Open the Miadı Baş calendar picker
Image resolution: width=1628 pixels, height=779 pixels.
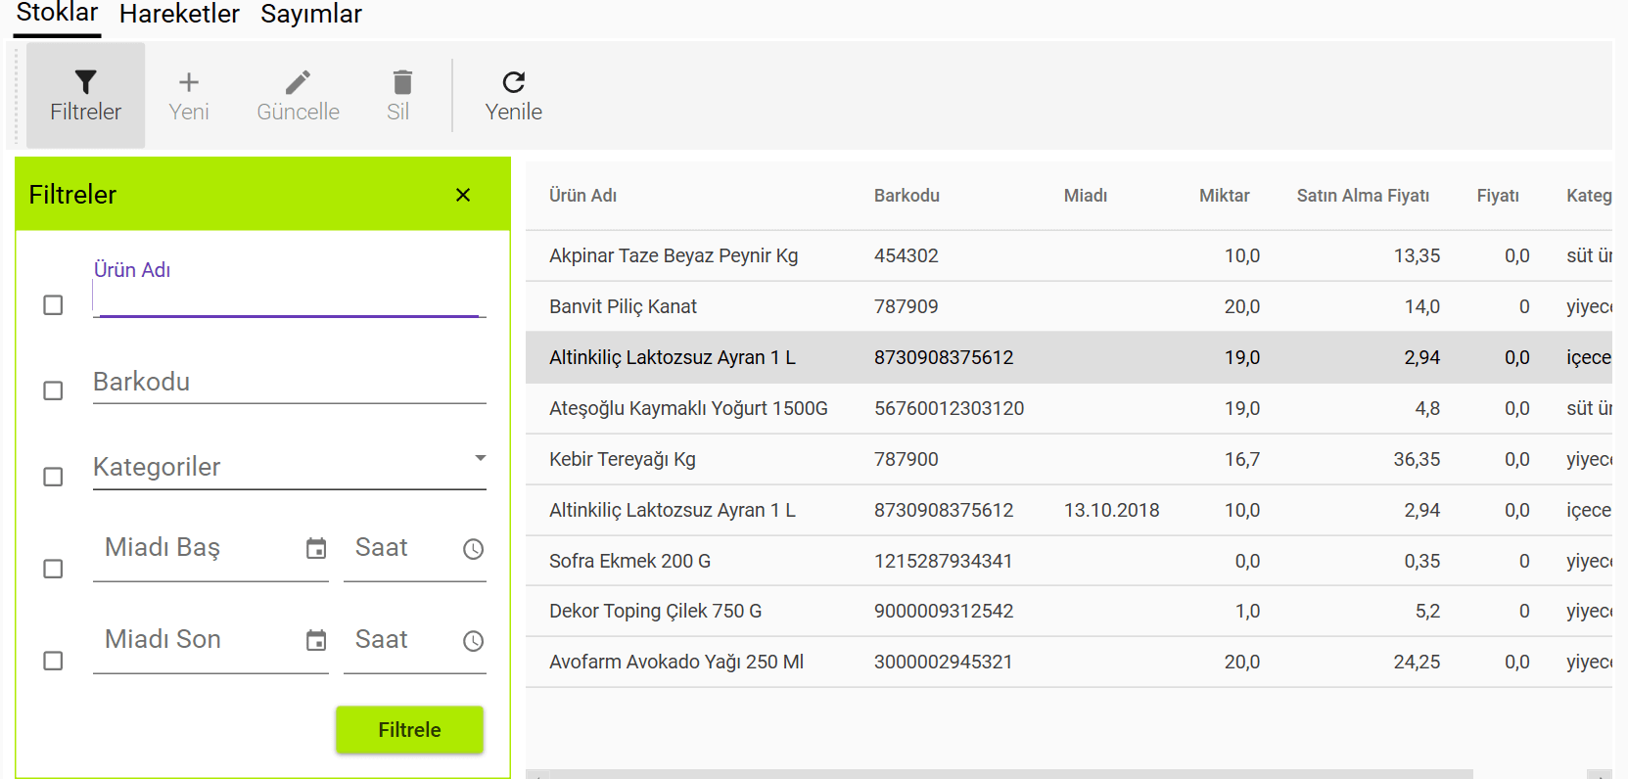click(x=316, y=549)
